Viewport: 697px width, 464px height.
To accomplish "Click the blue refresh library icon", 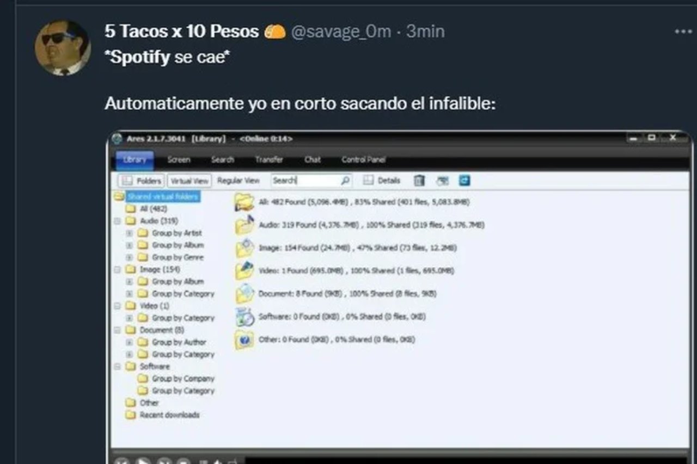I will 464,180.
